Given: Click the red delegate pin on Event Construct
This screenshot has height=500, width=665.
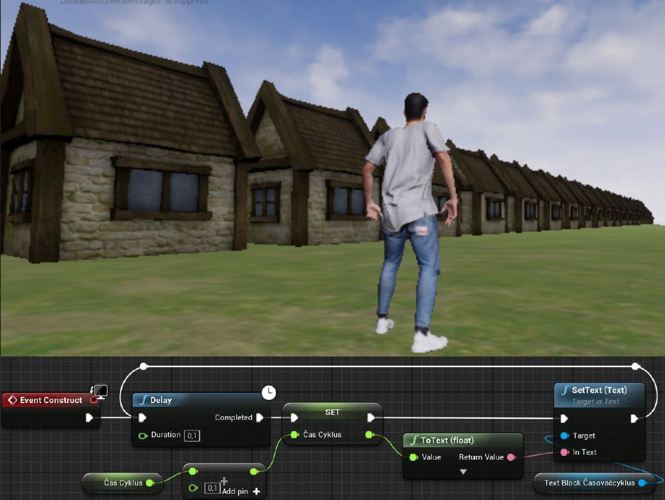Looking at the screenshot, I should [93, 399].
